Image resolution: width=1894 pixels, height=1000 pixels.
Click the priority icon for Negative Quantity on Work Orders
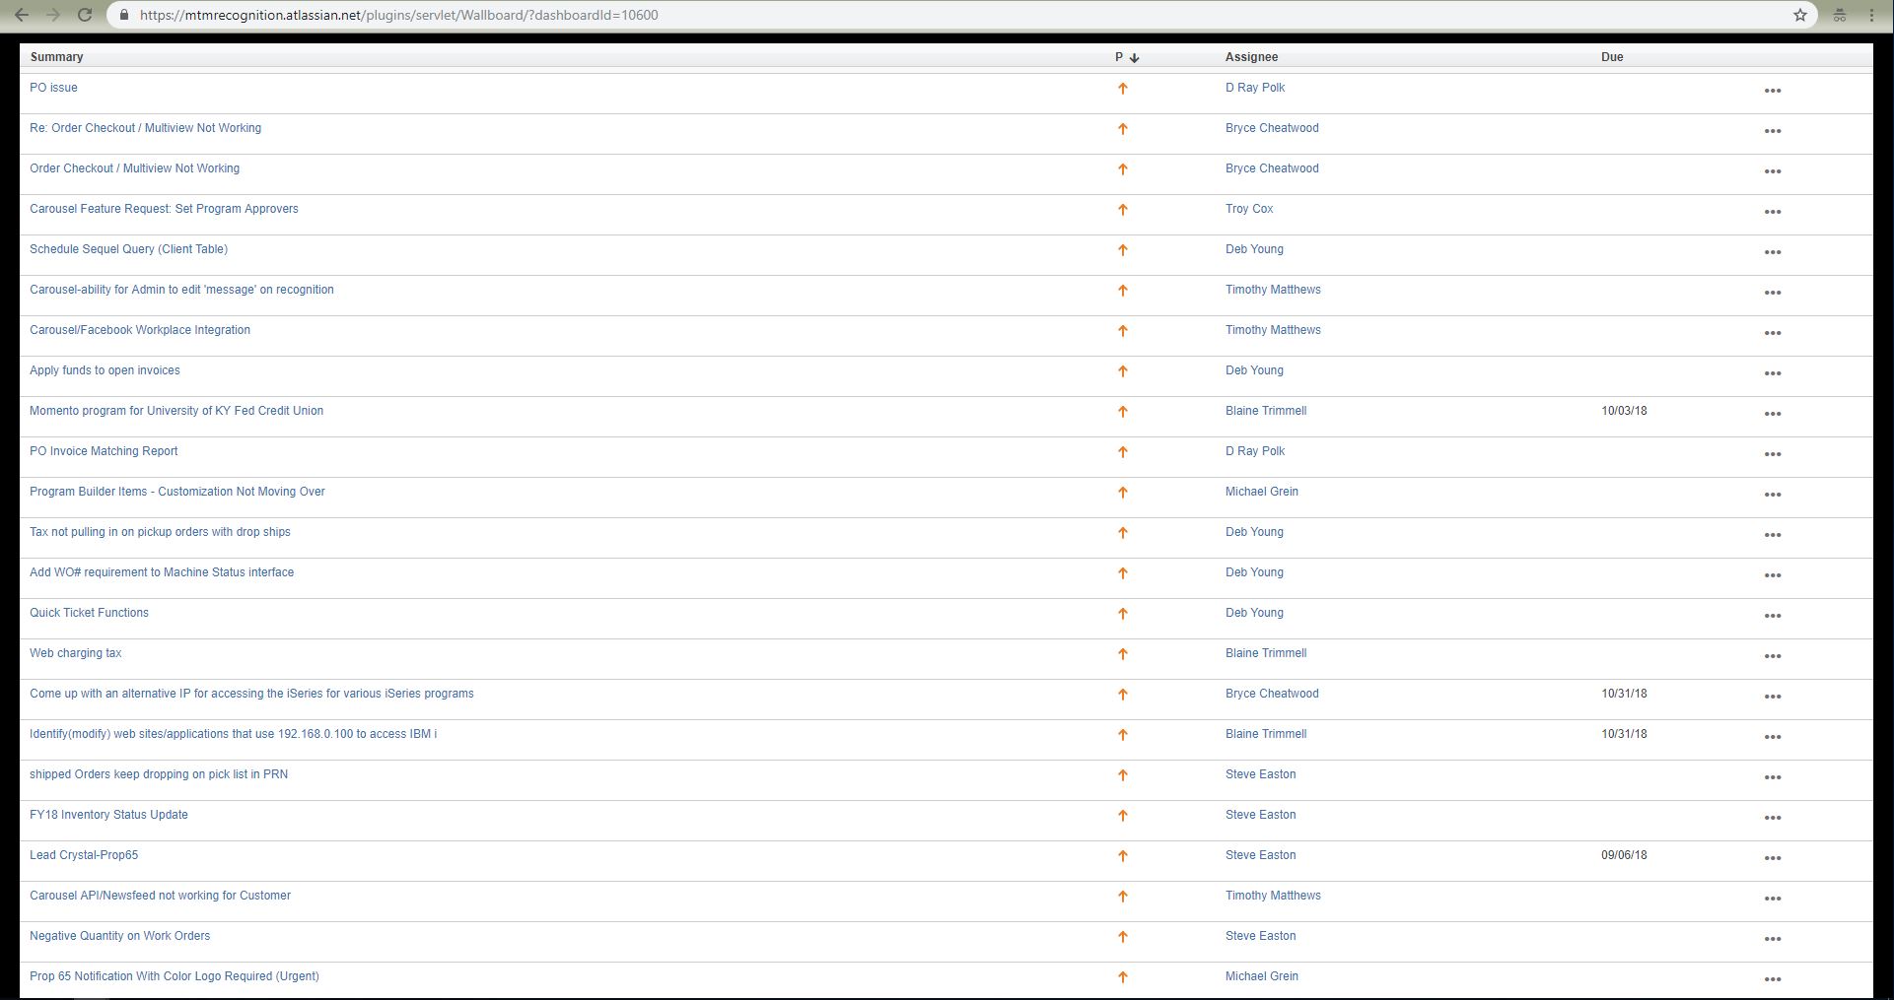point(1123,936)
